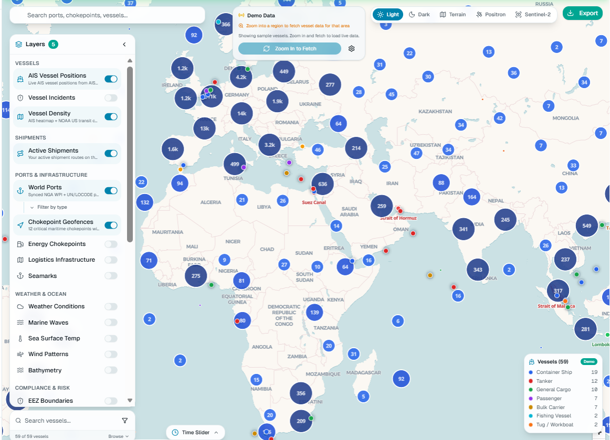Image resolution: width=610 pixels, height=440 pixels.
Task: Click the Vessel Incidents shield icon
Action: tap(20, 98)
